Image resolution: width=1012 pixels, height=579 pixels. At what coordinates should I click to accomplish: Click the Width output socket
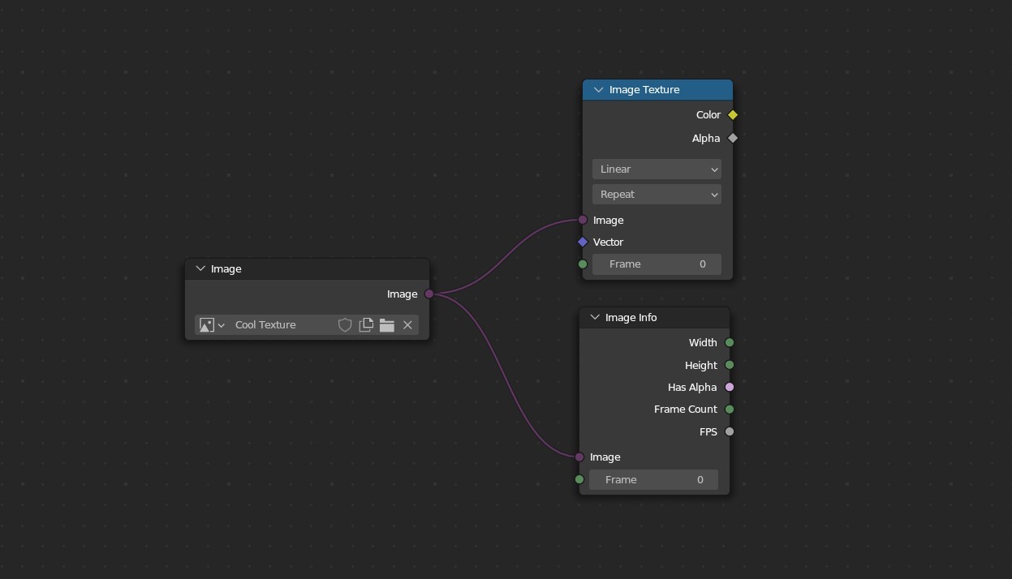coord(730,343)
